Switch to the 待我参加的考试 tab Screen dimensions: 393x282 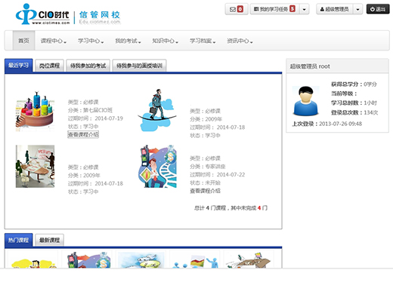(x=88, y=66)
